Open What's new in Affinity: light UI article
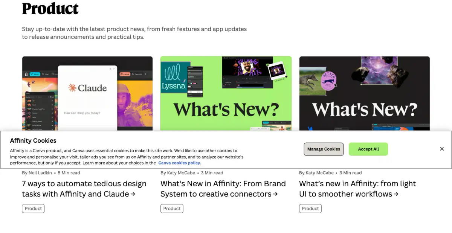Image resolution: width=452 pixels, height=233 pixels. point(357,189)
